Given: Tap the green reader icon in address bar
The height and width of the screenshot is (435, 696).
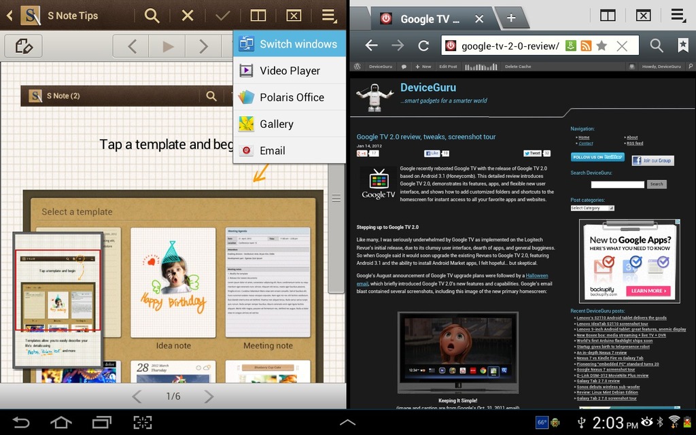Looking at the screenshot, I should 571,46.
